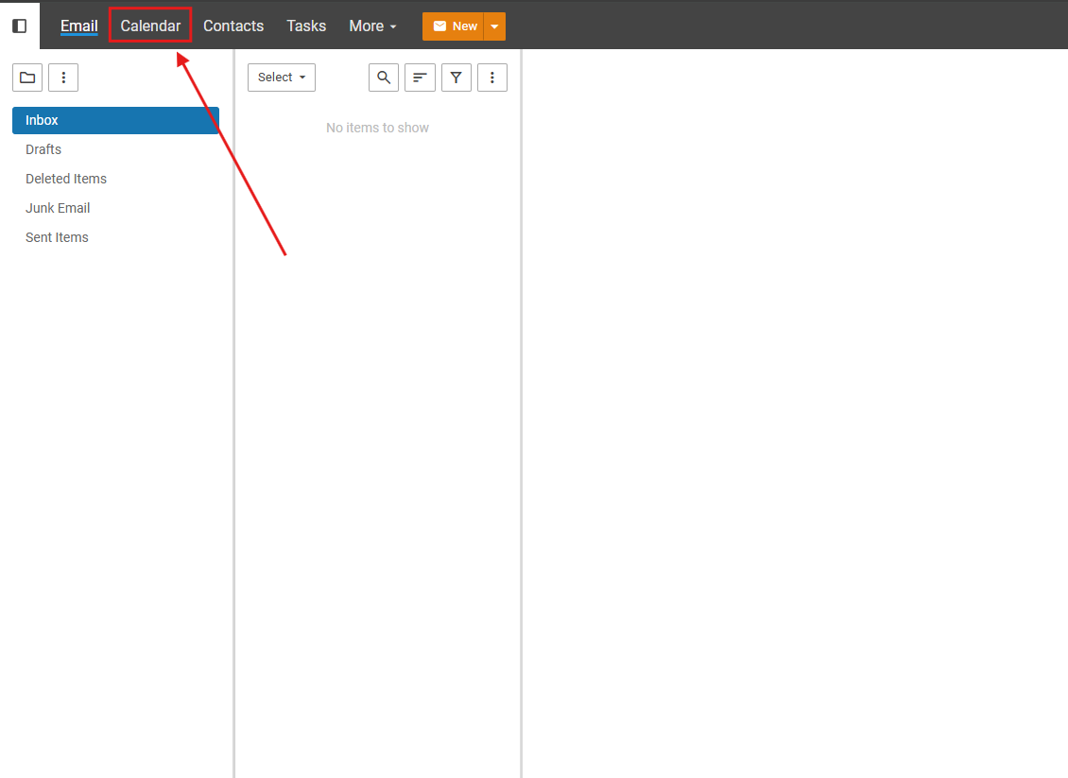
Task: Expand the More menu
Action: (x=372, y=26)
